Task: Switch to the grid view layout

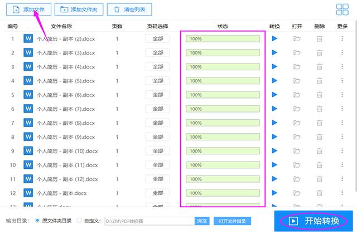Action: pyautogui.click(x=342, y=9)
